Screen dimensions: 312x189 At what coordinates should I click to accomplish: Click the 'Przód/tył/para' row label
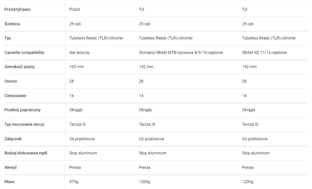pyautogui.click(x=17, y=10)
